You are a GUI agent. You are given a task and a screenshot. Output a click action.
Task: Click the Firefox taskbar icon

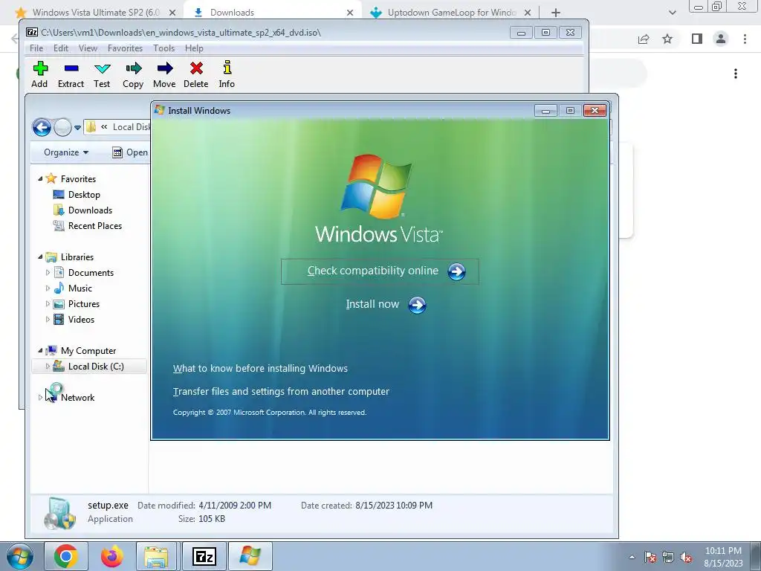(x=112, y=556)
